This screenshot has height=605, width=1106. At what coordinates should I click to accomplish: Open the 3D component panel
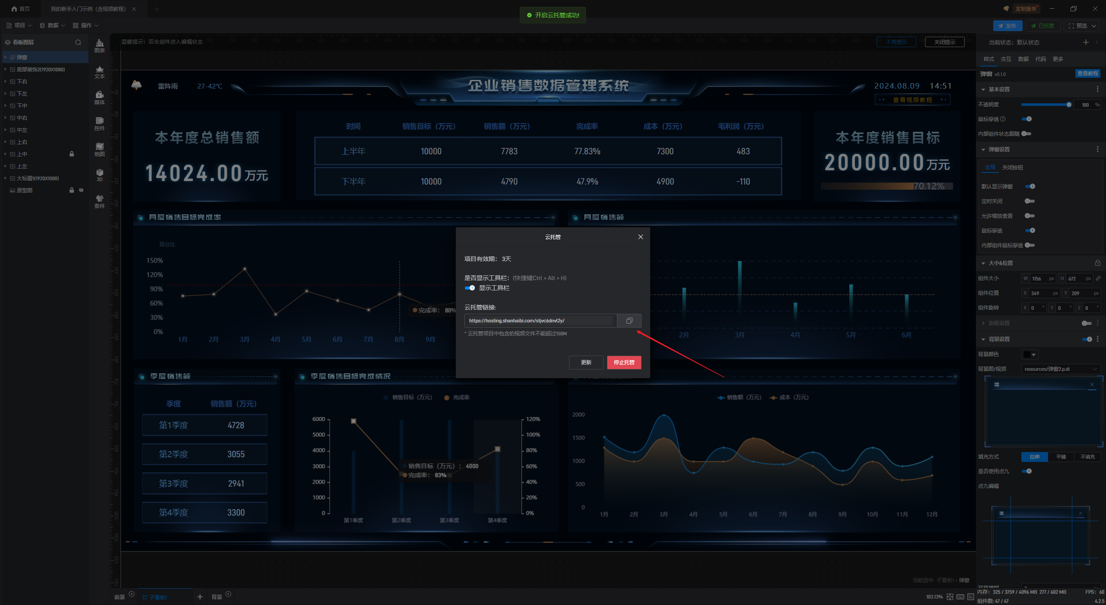pyautogui.click(x=99, y=175)
